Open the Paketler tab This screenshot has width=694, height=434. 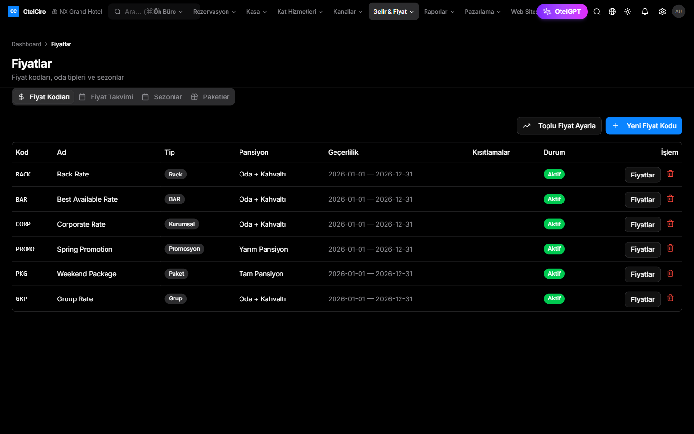210,97
